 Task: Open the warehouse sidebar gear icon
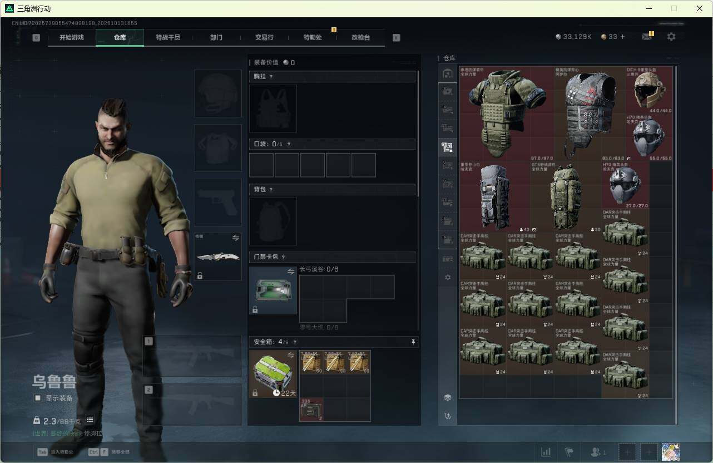coord(448,277)
